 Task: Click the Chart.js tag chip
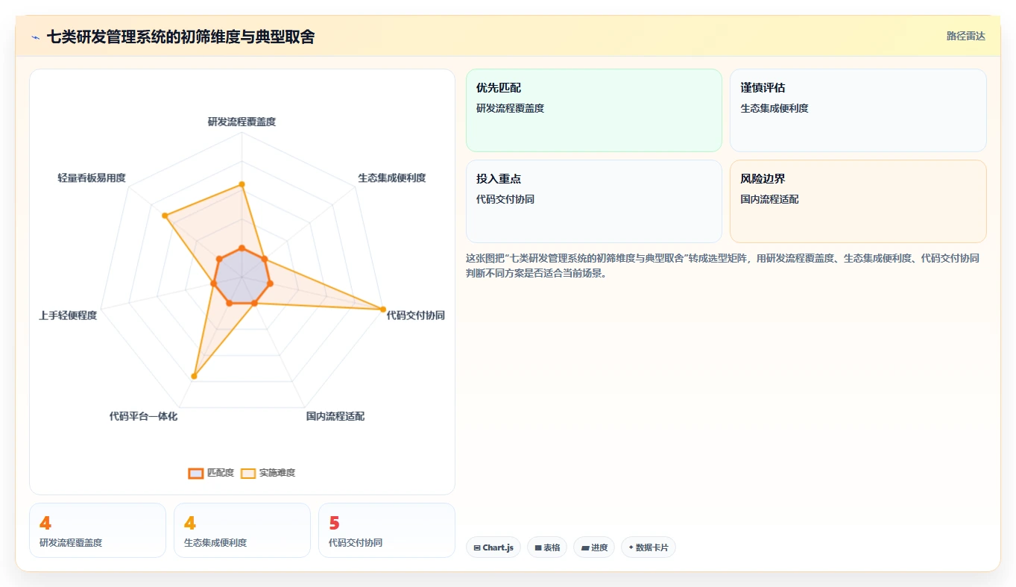click(x=493, y=547)
